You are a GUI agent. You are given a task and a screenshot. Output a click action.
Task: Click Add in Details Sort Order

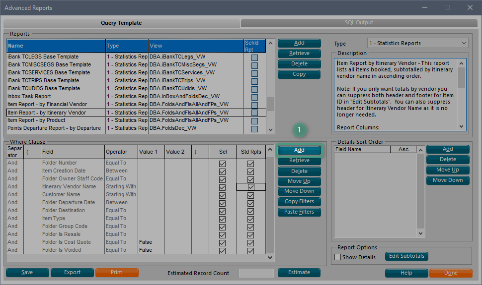coord(448,149)
